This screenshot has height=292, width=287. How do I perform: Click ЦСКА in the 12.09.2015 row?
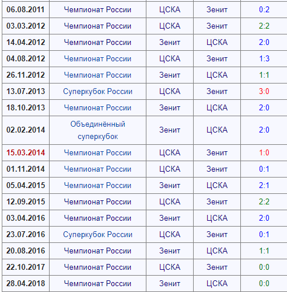pyautogui.click(x=170, y=201)
